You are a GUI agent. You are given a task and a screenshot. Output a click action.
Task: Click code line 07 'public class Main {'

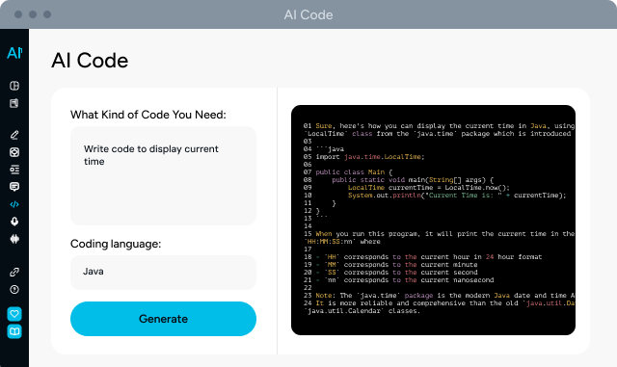point(348,171)
